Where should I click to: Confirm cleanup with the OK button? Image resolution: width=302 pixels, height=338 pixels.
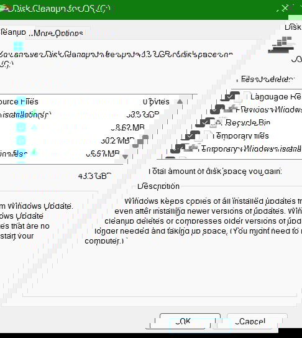[183, 321]
